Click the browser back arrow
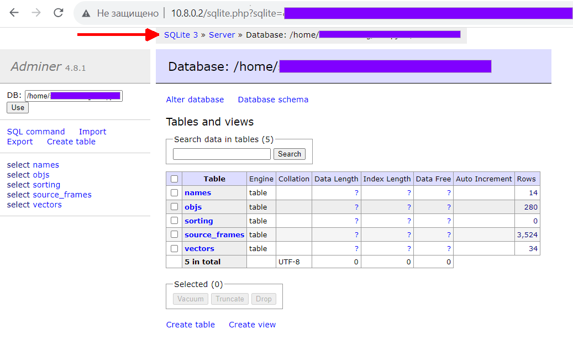Image resolution: width=573 pixels, height=339 pixels. [x=14, y=13]
